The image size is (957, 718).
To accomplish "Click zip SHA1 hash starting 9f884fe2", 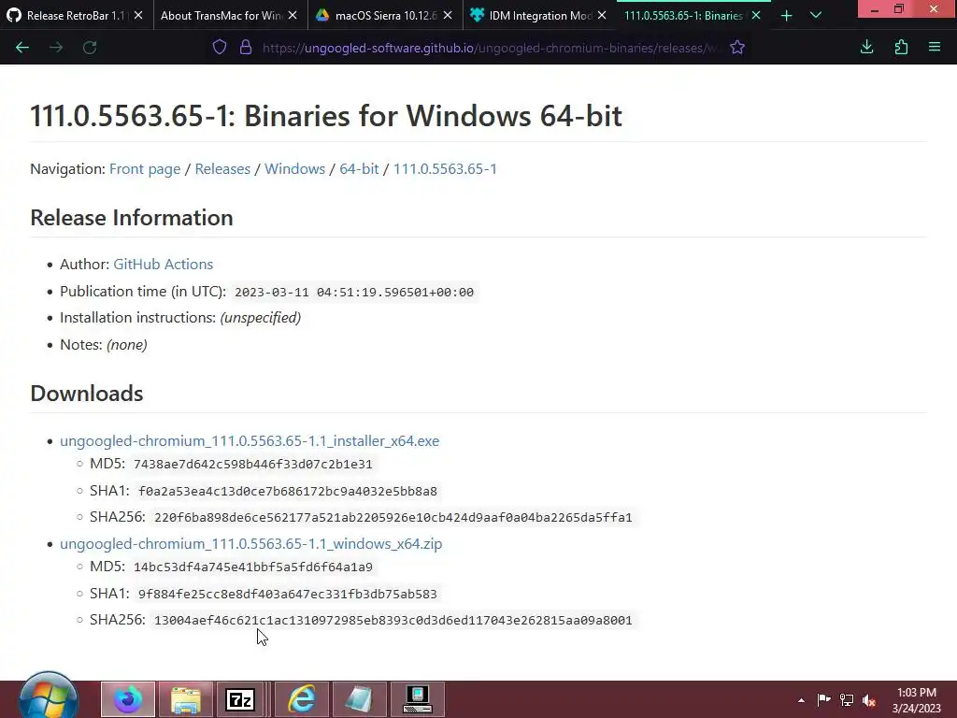I will (x=288, y=594).
